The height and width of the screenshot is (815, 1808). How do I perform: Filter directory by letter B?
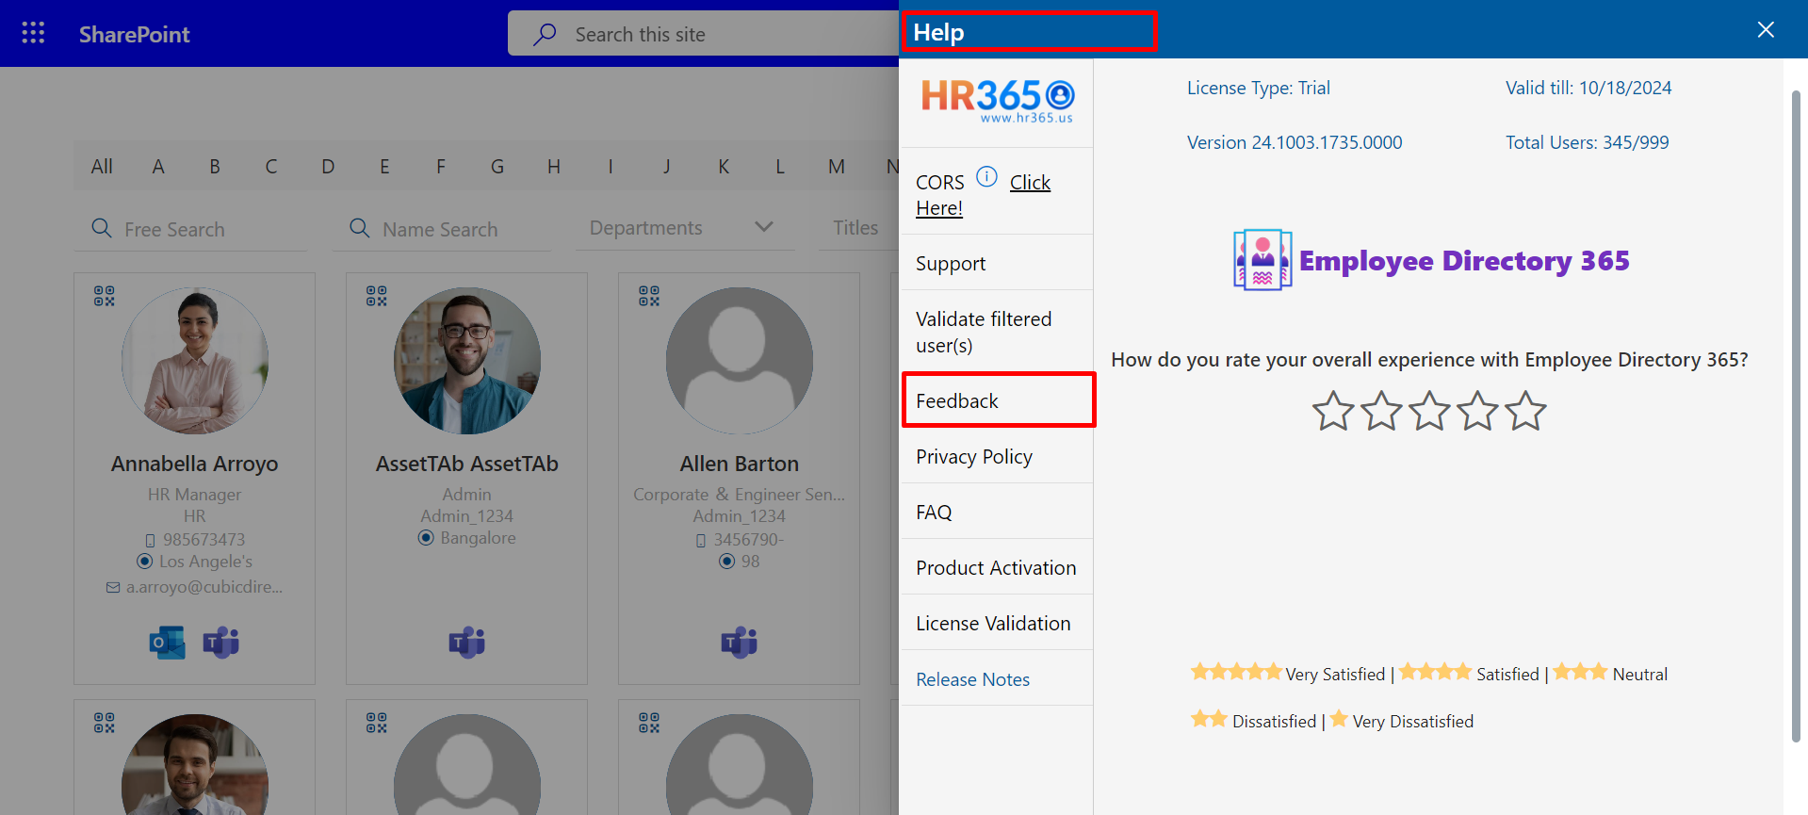[215, 167]
